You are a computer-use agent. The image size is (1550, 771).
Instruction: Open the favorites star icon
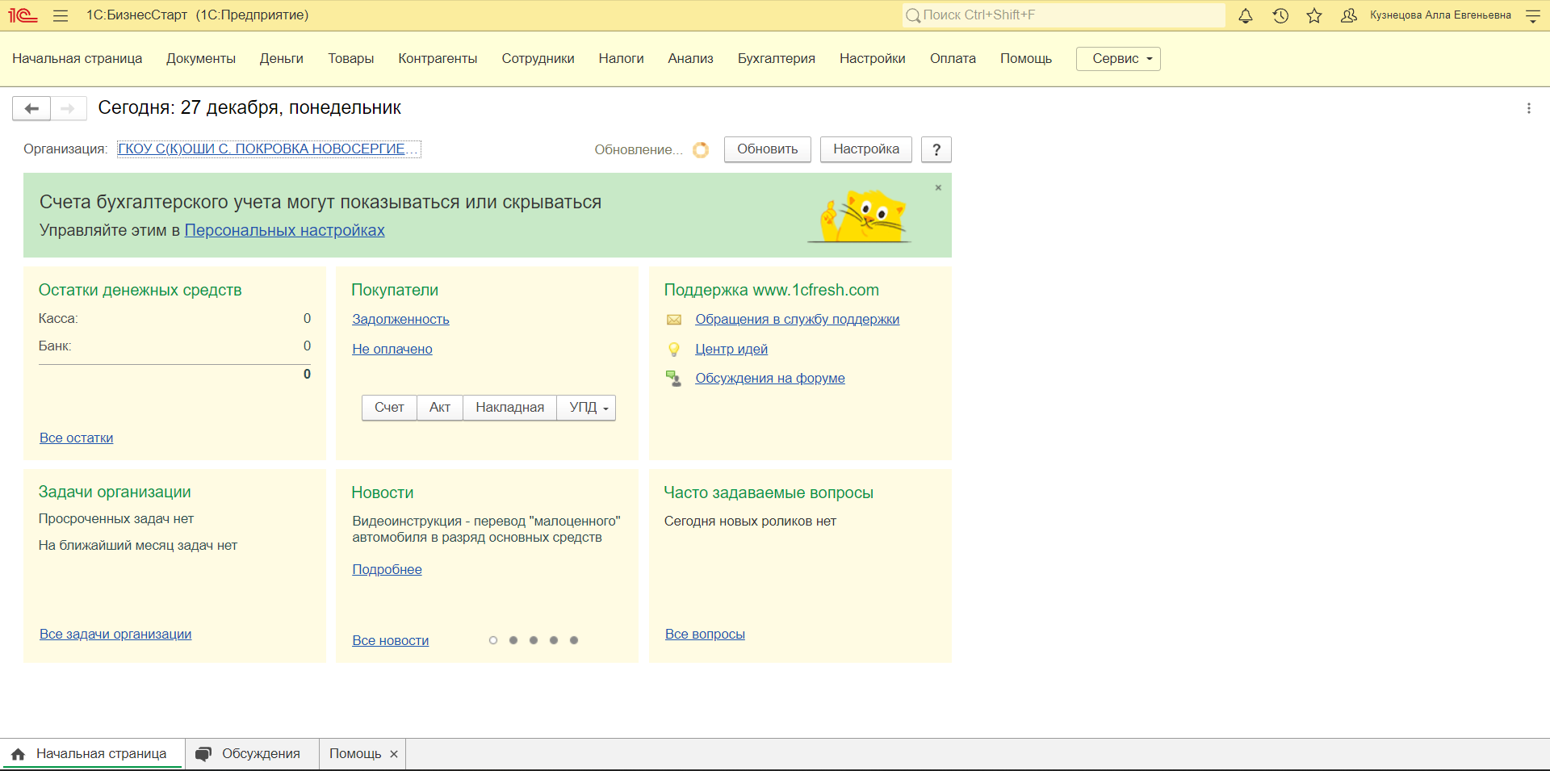pyautogui.click(x=1314, y=15)
